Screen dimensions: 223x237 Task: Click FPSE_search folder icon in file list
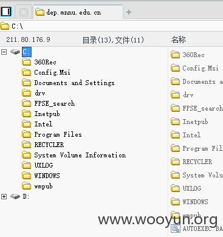click(175, 108)
